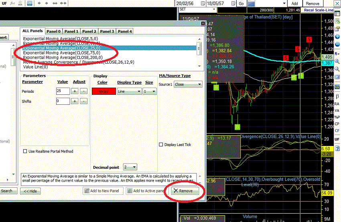341x222 pixels.
Task: Switch to Panel 0 tab
Action: [x=53, y=32]
